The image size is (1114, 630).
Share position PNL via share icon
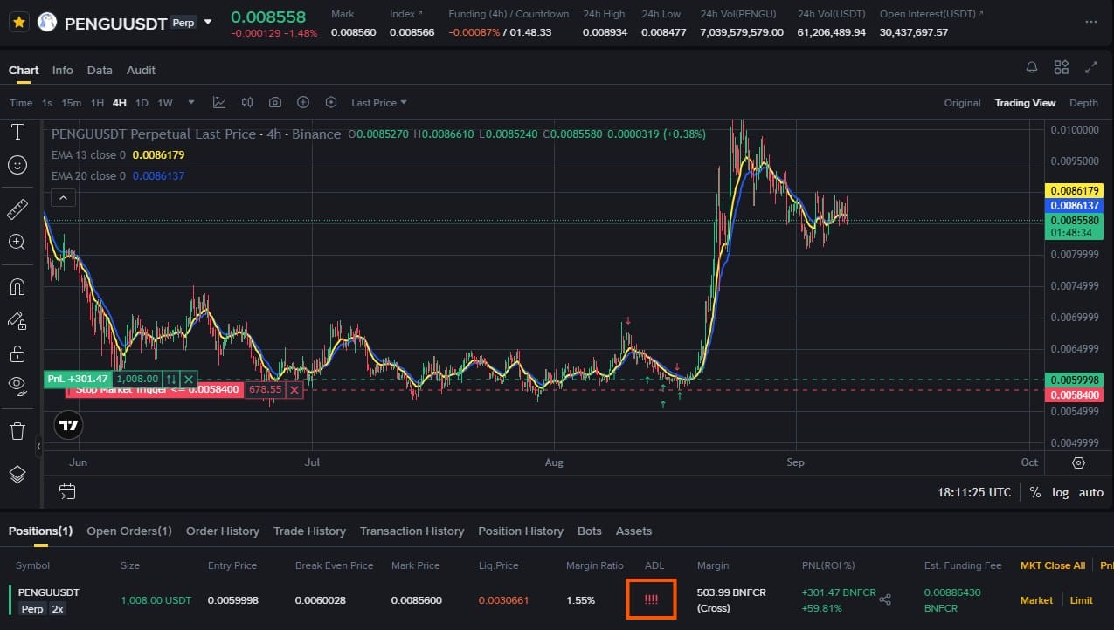pos(885,599)
